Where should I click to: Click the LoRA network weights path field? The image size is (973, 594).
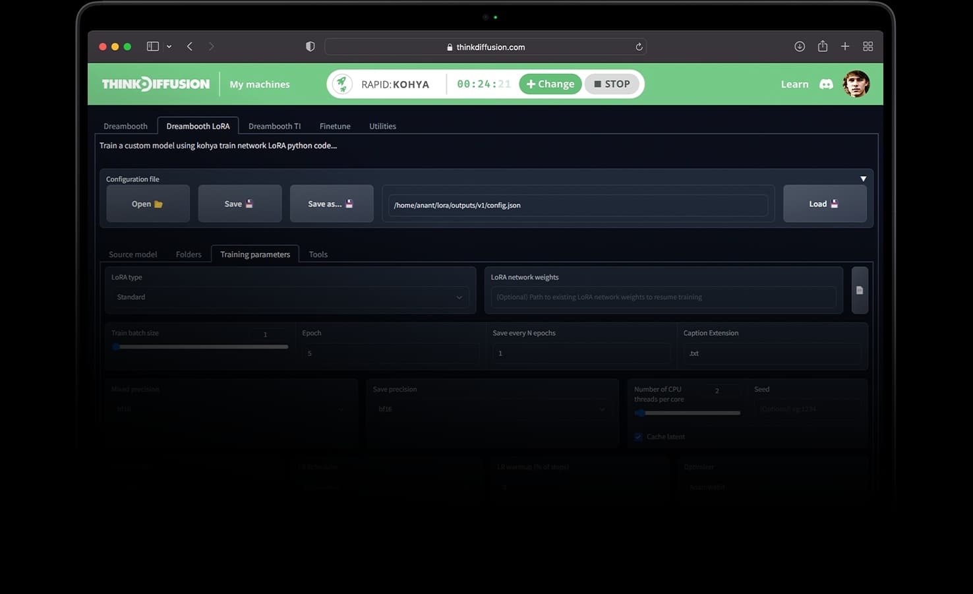pos(664,297)
